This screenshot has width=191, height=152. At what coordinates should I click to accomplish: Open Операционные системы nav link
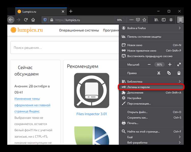point(79,30)
